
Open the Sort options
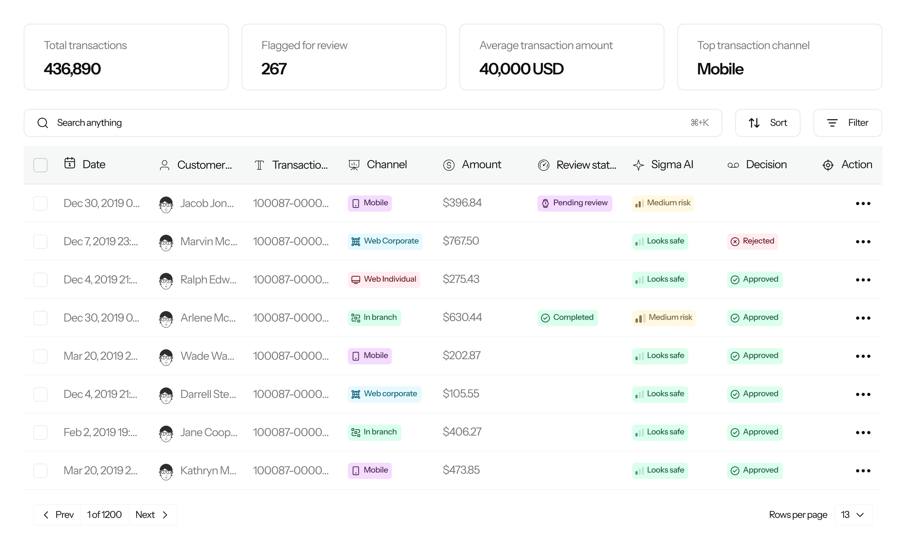(x=767, y=123)
